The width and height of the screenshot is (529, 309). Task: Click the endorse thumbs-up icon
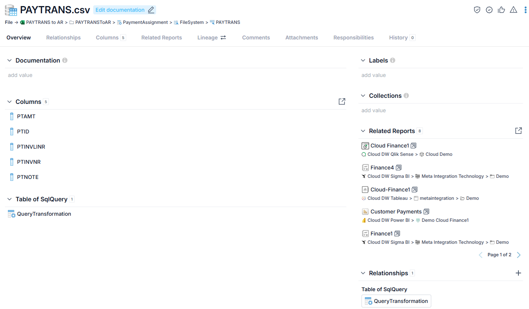pos(501,10)
